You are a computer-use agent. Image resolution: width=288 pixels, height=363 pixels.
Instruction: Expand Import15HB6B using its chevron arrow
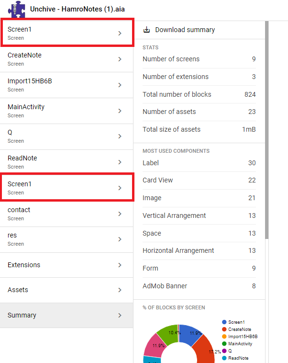pos(120,85)
